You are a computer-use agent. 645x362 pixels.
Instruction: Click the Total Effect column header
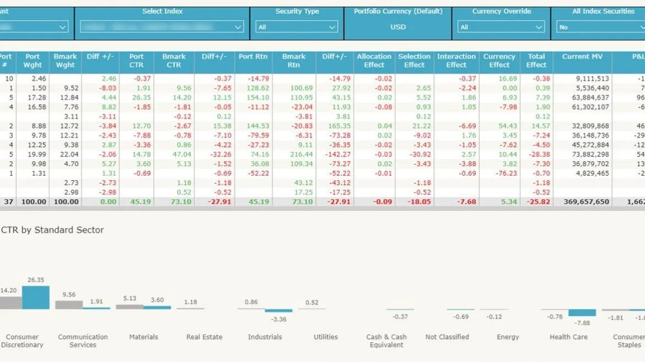tap(536, 60)
